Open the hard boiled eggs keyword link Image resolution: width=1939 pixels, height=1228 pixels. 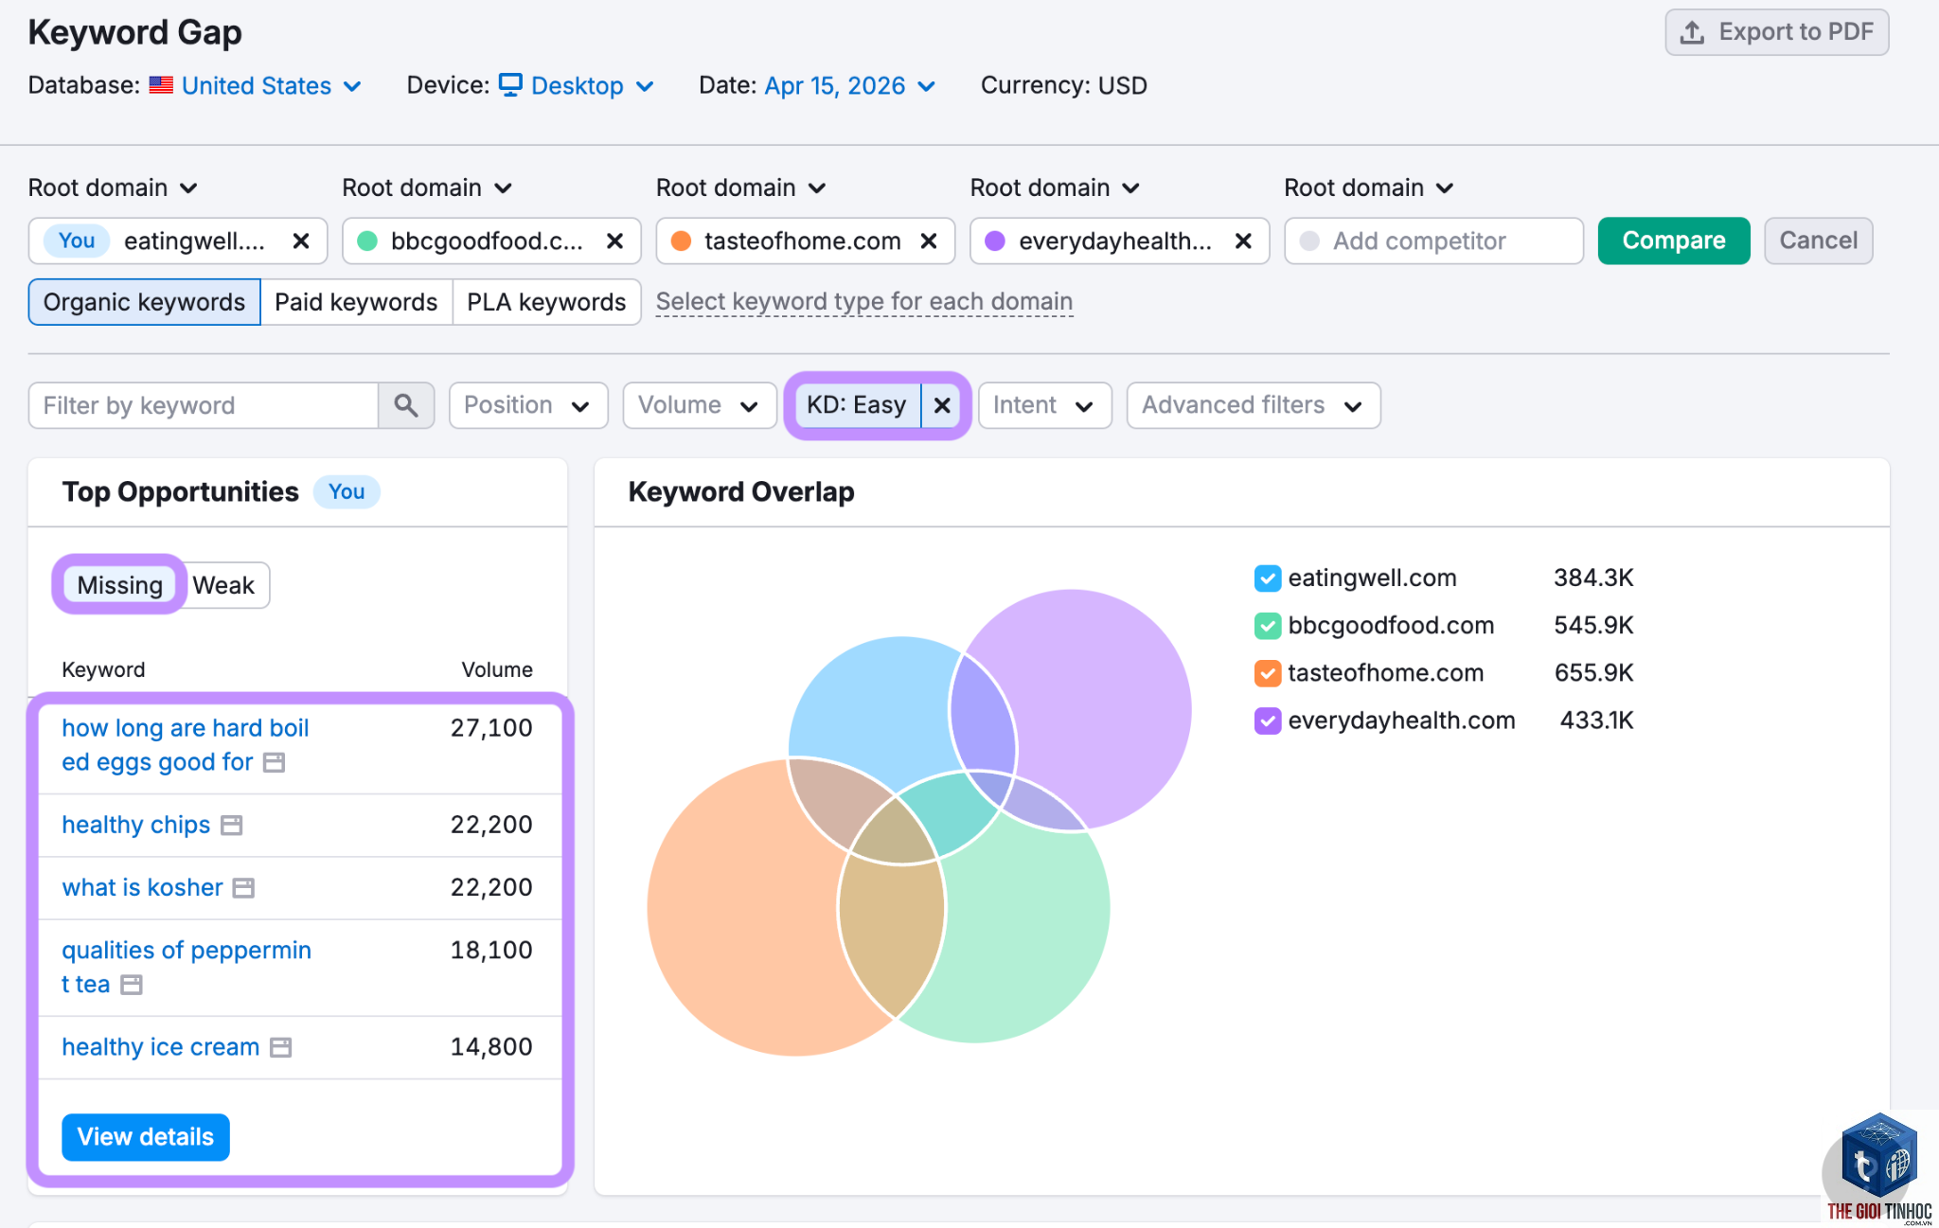(x=186, y=745)
